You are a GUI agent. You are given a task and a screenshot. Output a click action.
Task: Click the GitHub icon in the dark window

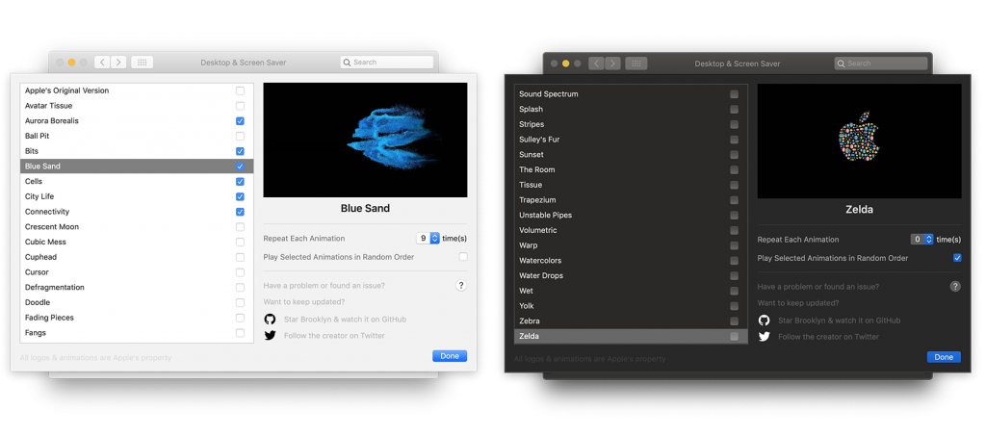coord(764,321)
